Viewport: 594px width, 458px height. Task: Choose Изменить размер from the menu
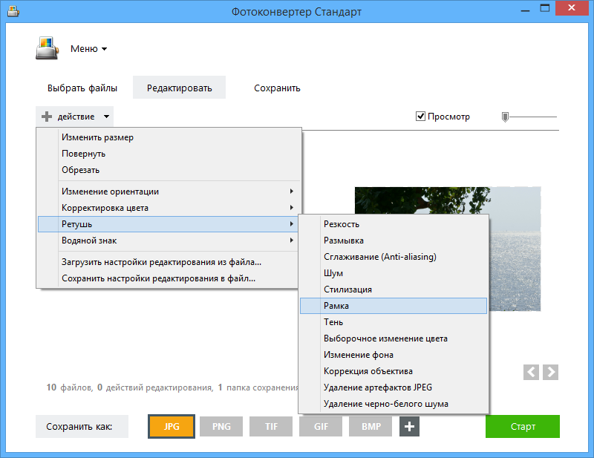click(x=169, y=137)
